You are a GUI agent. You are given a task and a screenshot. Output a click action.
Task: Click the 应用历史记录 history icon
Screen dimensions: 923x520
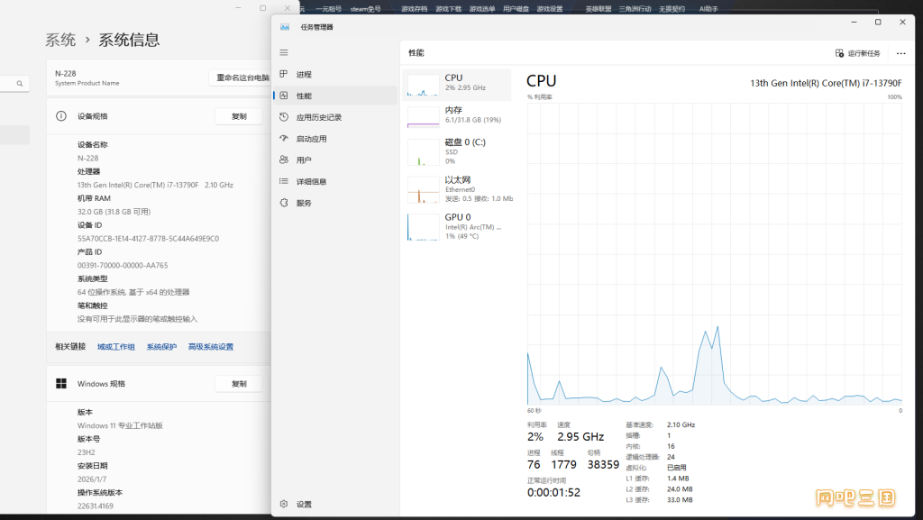click(x=284, y=117)
